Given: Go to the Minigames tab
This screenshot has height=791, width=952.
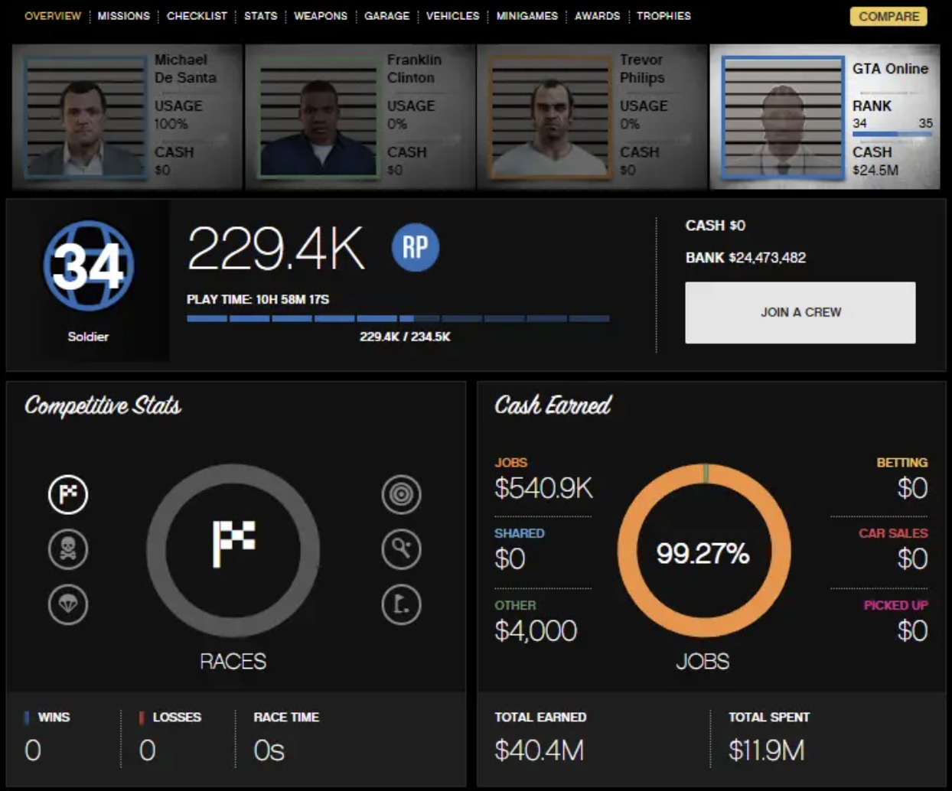Looking at the screenshot, I should pos(527,15).
